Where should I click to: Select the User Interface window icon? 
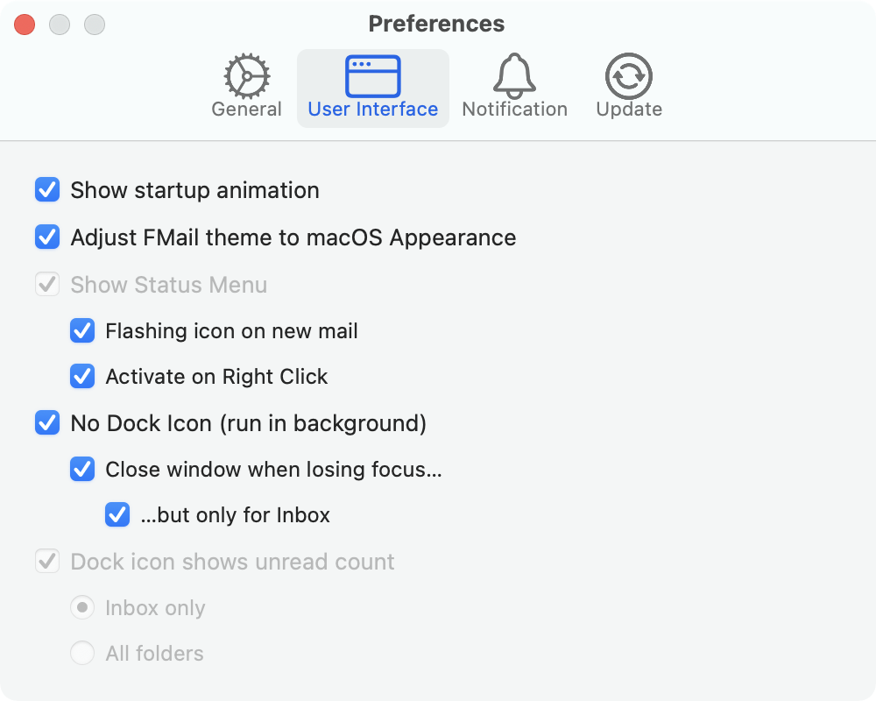point(372,76)
